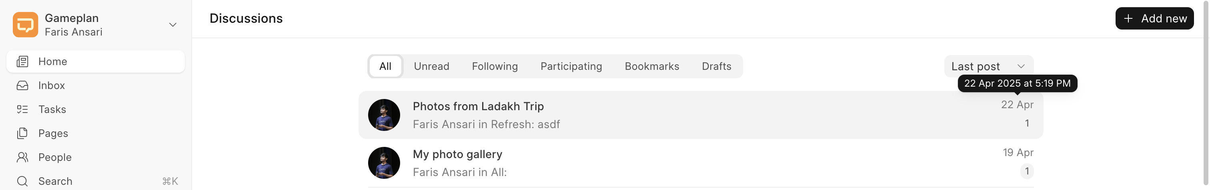1210x190 pixels.
Task: Open the Bookmarks tab
Action: [x=651, y=67]
